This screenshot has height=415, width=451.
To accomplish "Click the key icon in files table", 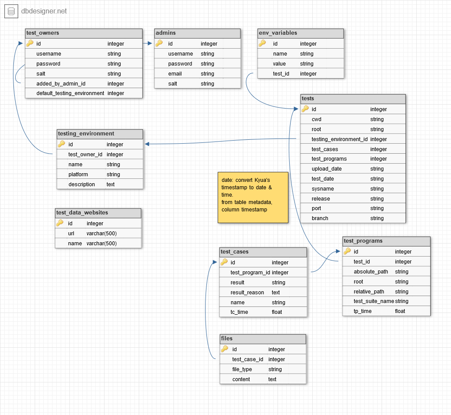I will pos(225,349).
